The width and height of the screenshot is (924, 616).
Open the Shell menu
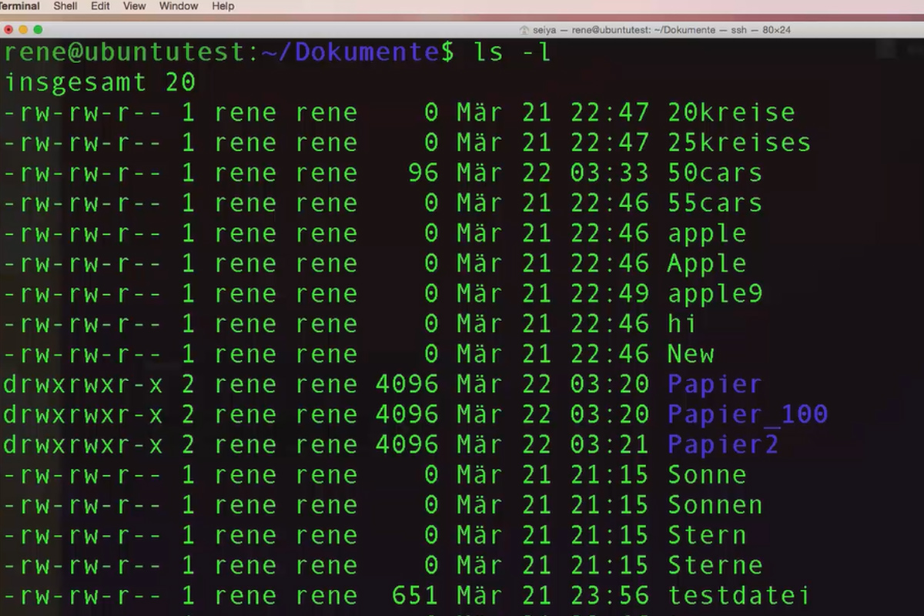pos(65,6)
